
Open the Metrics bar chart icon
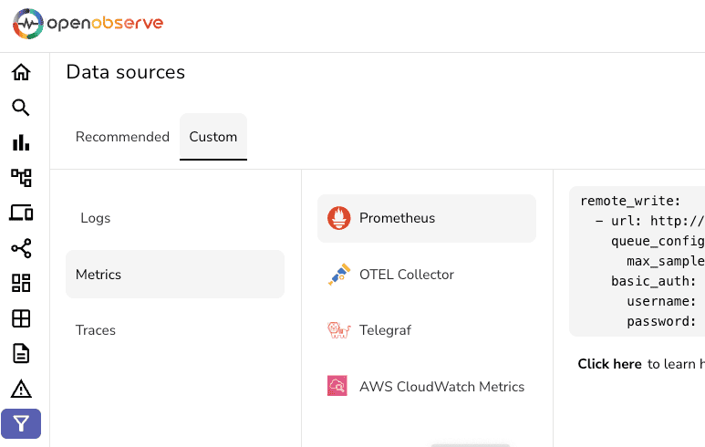21,142
